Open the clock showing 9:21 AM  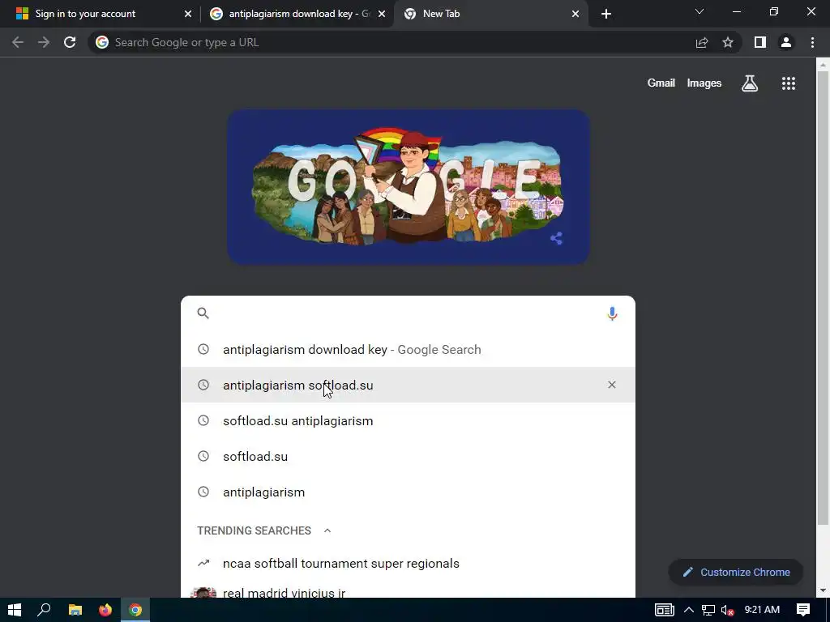[762, 610]
